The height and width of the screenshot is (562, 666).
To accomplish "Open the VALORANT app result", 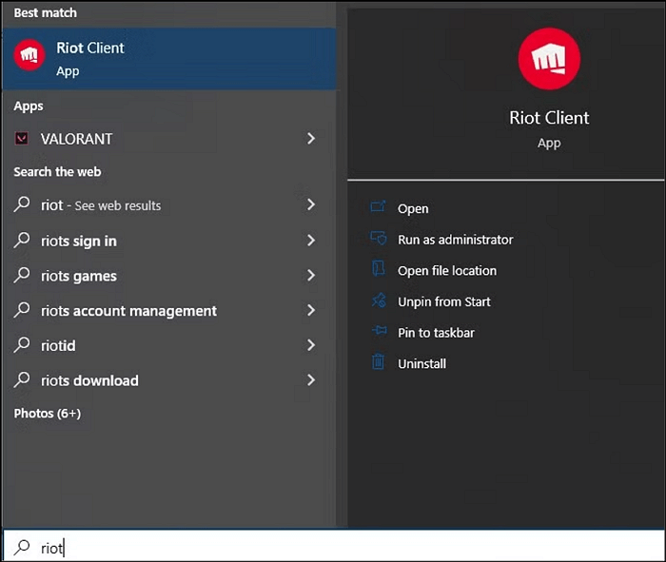I will coord(169,139).
